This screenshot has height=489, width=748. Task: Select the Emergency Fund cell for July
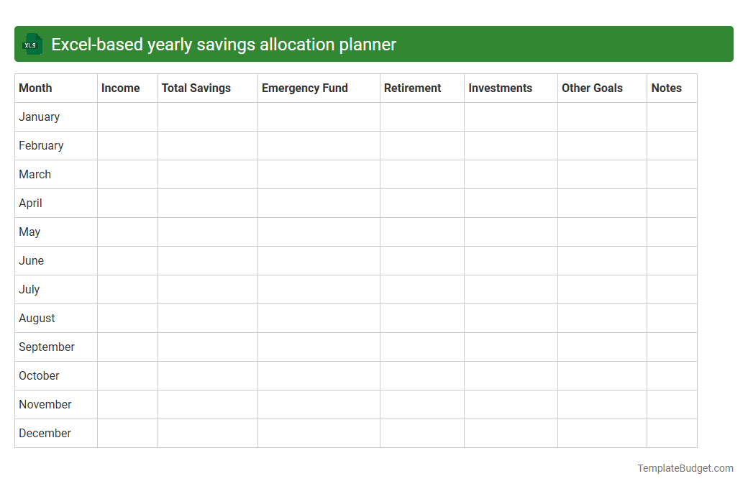click(x=319, y=289)
